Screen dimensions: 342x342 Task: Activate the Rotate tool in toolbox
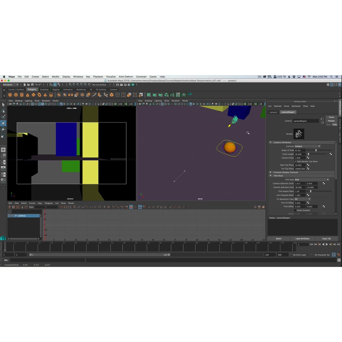pos(3,129)
